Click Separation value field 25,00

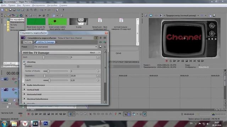click(x=83, y=75)
